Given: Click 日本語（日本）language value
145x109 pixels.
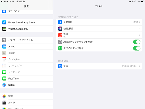Looking at the screenshot, I should click(129, 66).
